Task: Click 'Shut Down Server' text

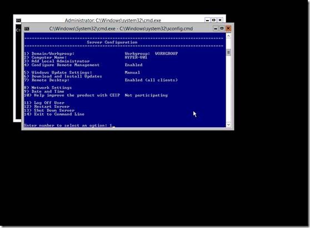Action: click(x=54, y=111)
